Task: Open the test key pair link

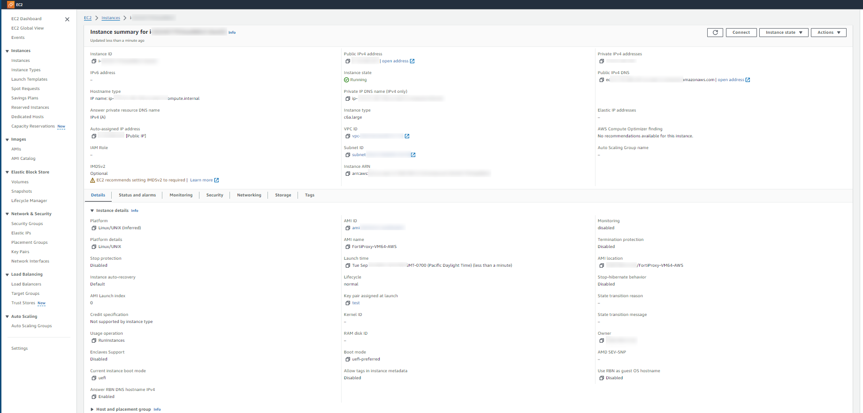Action: coord(356,303)
